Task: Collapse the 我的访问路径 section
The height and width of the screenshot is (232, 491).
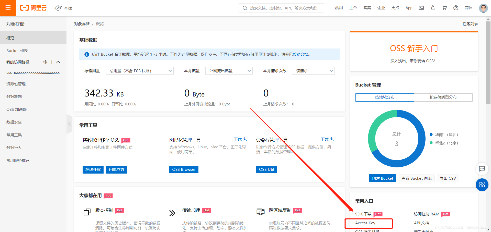Action: click(58, 62)
